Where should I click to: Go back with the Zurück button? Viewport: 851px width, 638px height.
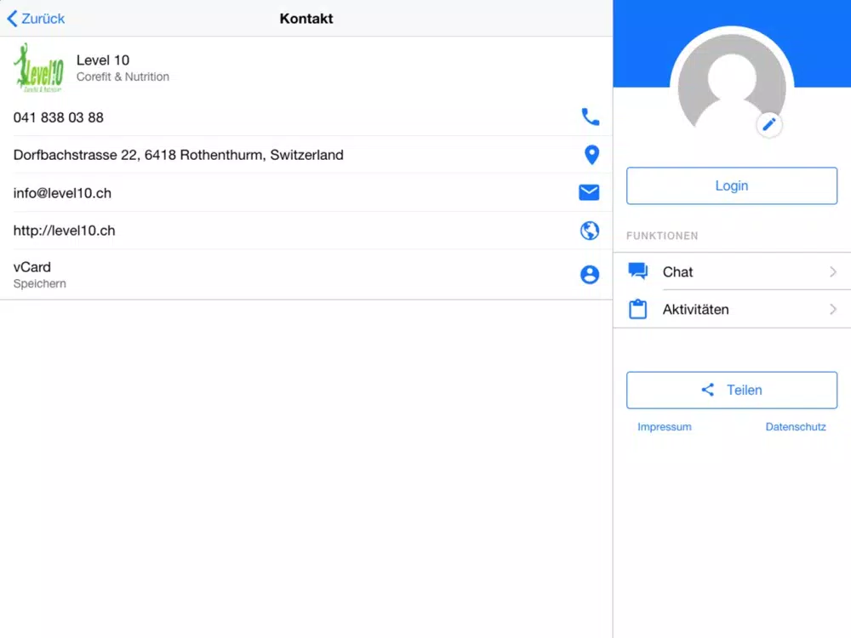[x=36, y=19]
